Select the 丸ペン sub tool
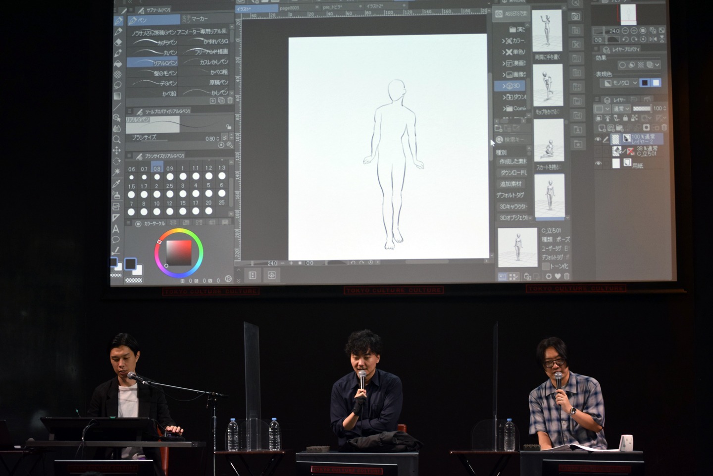Screen dimensions: 713x476 (x=153, y=53)
